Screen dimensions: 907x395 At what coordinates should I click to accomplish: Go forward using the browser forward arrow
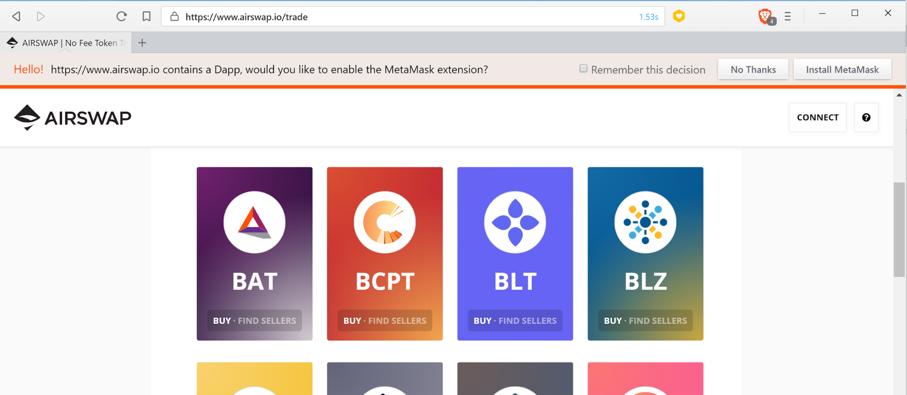point(40,17)
